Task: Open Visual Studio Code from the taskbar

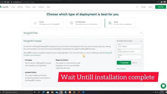Action: click(x=83, y=92)
